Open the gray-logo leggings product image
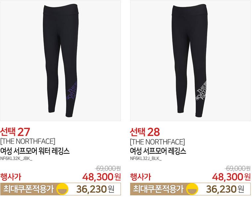Image resolution: width=252 pixels, height=199 pixels. coord(190,61)
